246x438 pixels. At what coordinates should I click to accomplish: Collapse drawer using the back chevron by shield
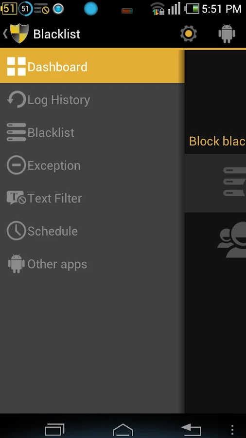pyautogui.click(x=5, y=34)
